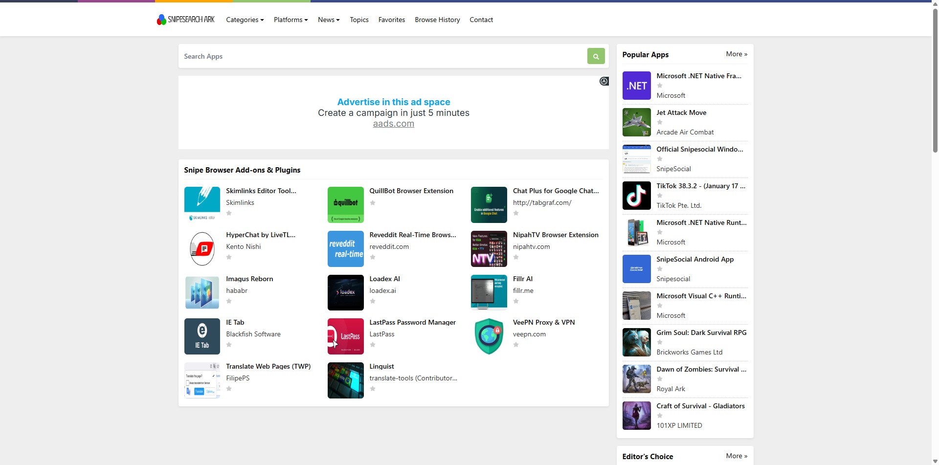The height and width of the screenshot is (465, 939).
Task: Open the Reveddit Real-Time icon
Action: 345,248
